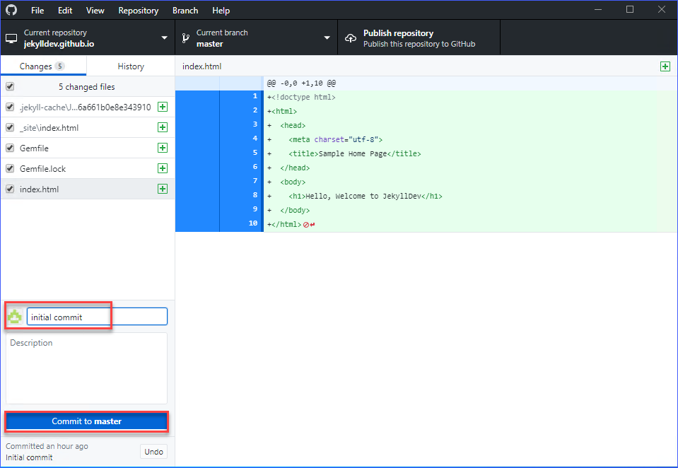This screenshot has width=678, height=468.
Task: Switch to the Changes tab
Action: coord(43,66)
